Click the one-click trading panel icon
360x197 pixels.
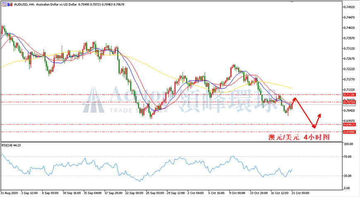4,5
